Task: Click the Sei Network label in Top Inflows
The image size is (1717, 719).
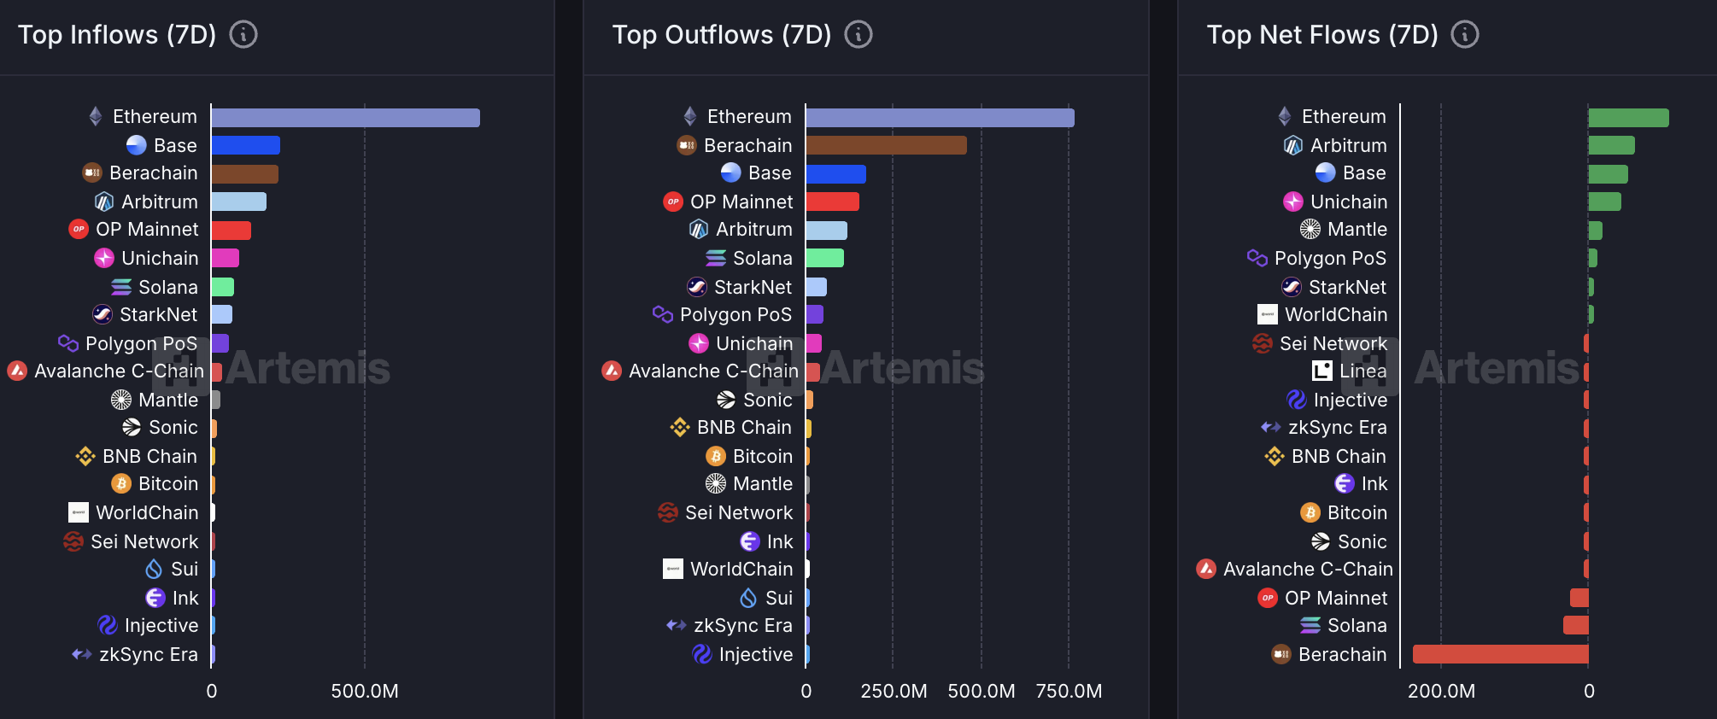Action: [x=144, y=541]
